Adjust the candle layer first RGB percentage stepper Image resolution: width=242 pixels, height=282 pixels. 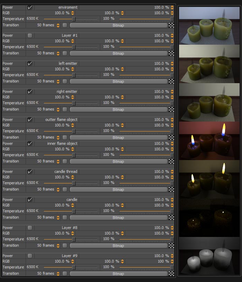pos(73,205)
